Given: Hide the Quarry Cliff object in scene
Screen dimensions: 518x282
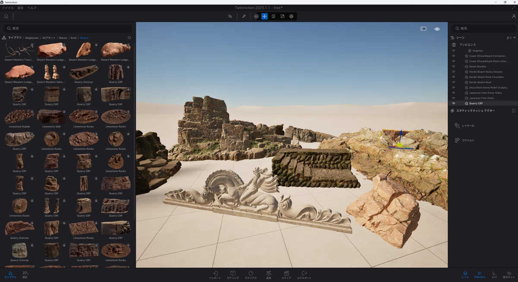Looking at the screenshot, I should (x=454, y=103).
